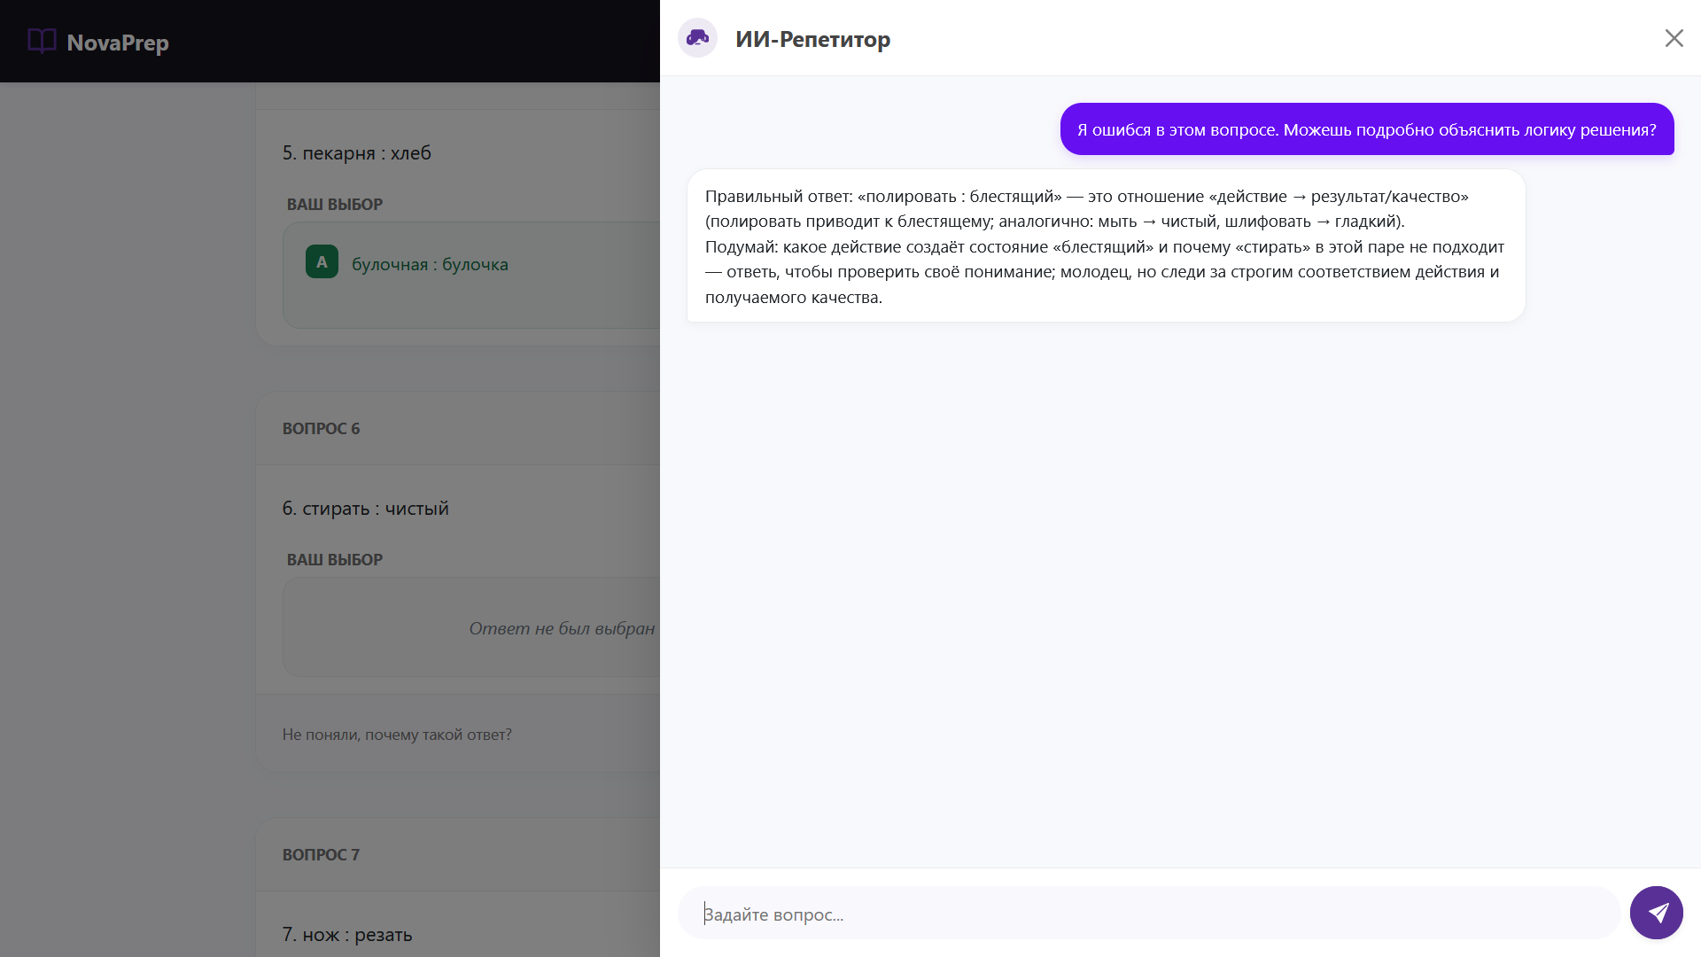
Task: Click the ВАШ ВЫБОР label above the A answer
Action: (333, 204)
